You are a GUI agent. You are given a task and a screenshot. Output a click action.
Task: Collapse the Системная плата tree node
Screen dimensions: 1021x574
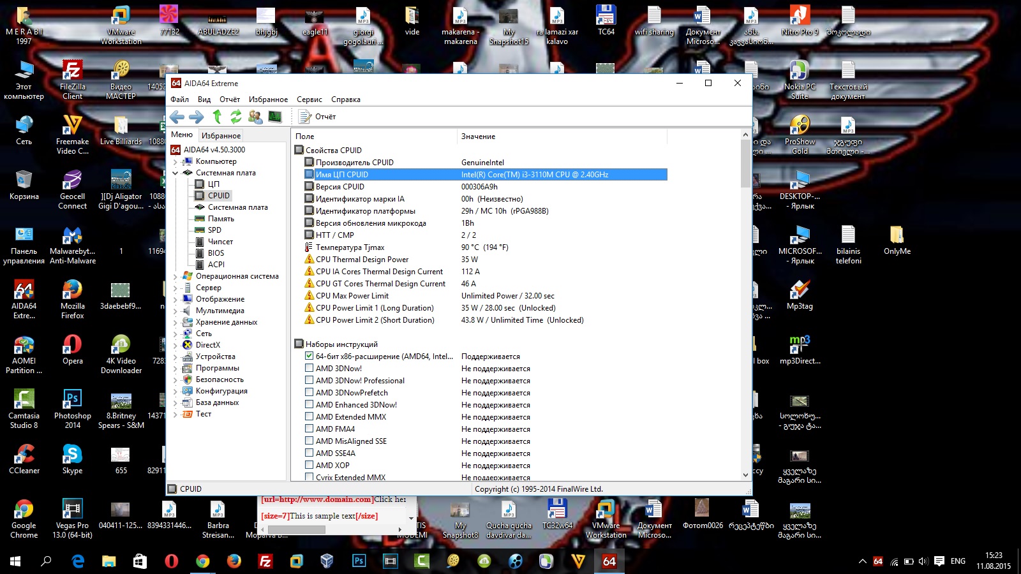[x=175, y=173]
